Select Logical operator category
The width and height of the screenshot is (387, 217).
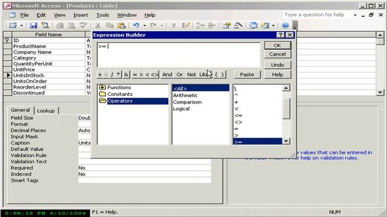181,108
